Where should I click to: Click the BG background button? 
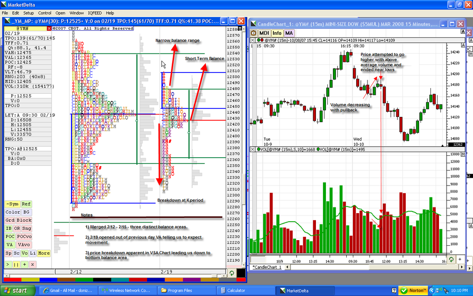tap(26, 212)
